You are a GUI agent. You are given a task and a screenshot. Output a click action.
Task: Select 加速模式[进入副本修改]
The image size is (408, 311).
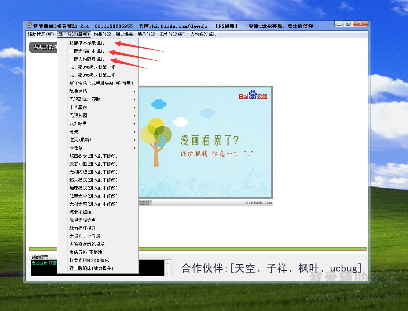coord(97,188)
